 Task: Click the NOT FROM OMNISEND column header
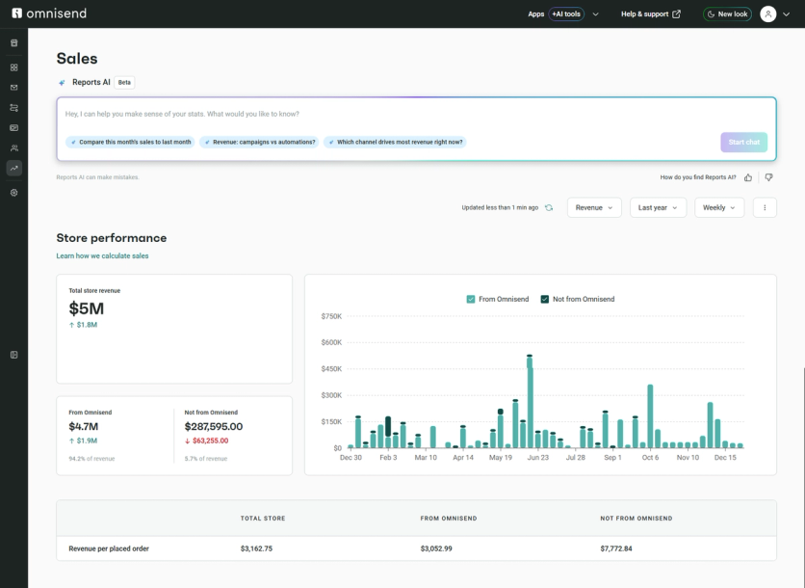pyautogui.click(x=636, y=518)
